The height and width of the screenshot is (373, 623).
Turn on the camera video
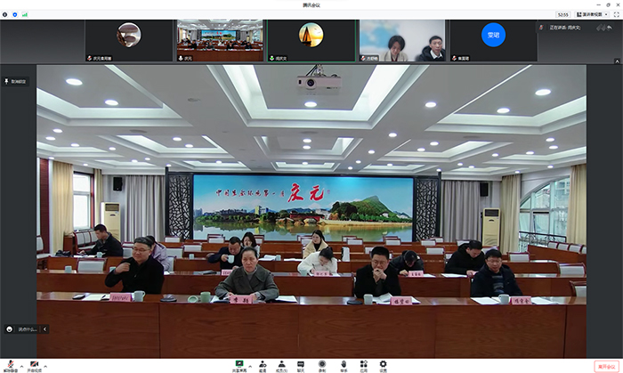pos(34,363)
